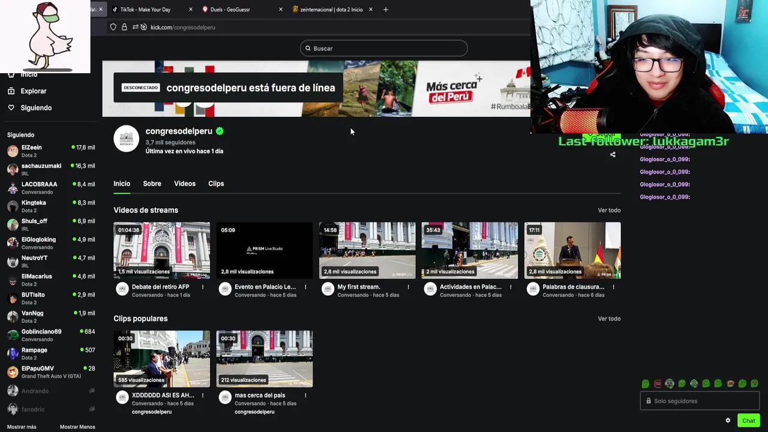Open the 05:09 Evento en Palacio thumbnail
768x432 pixels.
(x=265, y=251)
